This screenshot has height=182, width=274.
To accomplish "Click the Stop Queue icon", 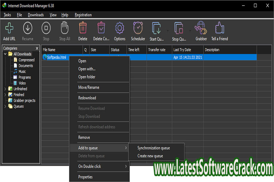I will tap(178, 28).
